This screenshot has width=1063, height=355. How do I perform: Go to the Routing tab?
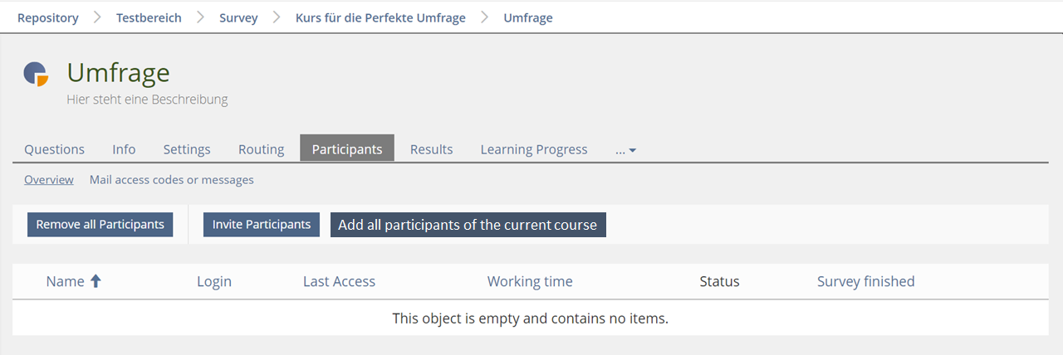pos(261,149)
